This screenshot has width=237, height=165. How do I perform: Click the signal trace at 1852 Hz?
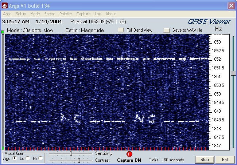[108, 59]
